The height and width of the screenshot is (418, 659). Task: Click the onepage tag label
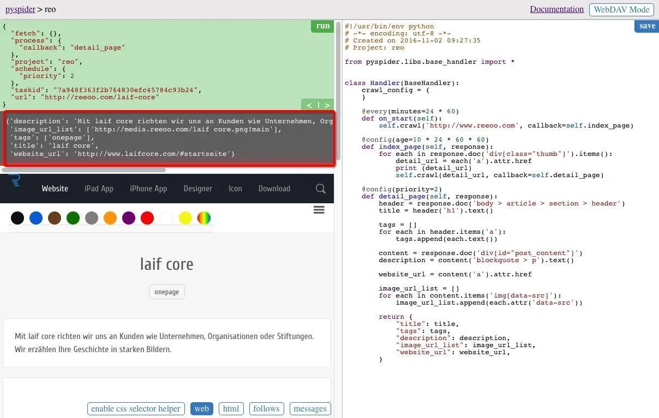pyautogui.click(x=167, y=292)
